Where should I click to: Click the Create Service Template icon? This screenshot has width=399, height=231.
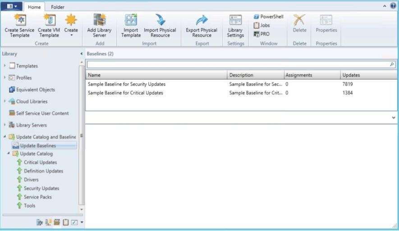[19, 20]
